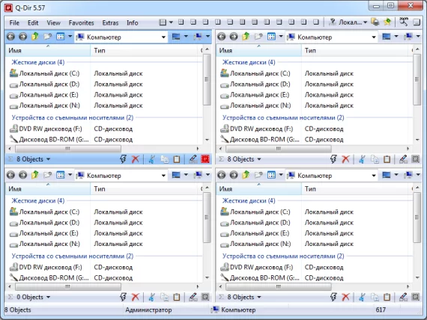Collapse the Жесткие диски (4) group in bottom-left pane

click(38, 200)
